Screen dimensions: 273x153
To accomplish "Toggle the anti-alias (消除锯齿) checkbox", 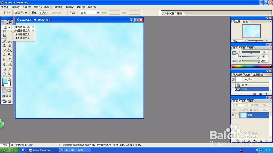I will pos(50,13).
